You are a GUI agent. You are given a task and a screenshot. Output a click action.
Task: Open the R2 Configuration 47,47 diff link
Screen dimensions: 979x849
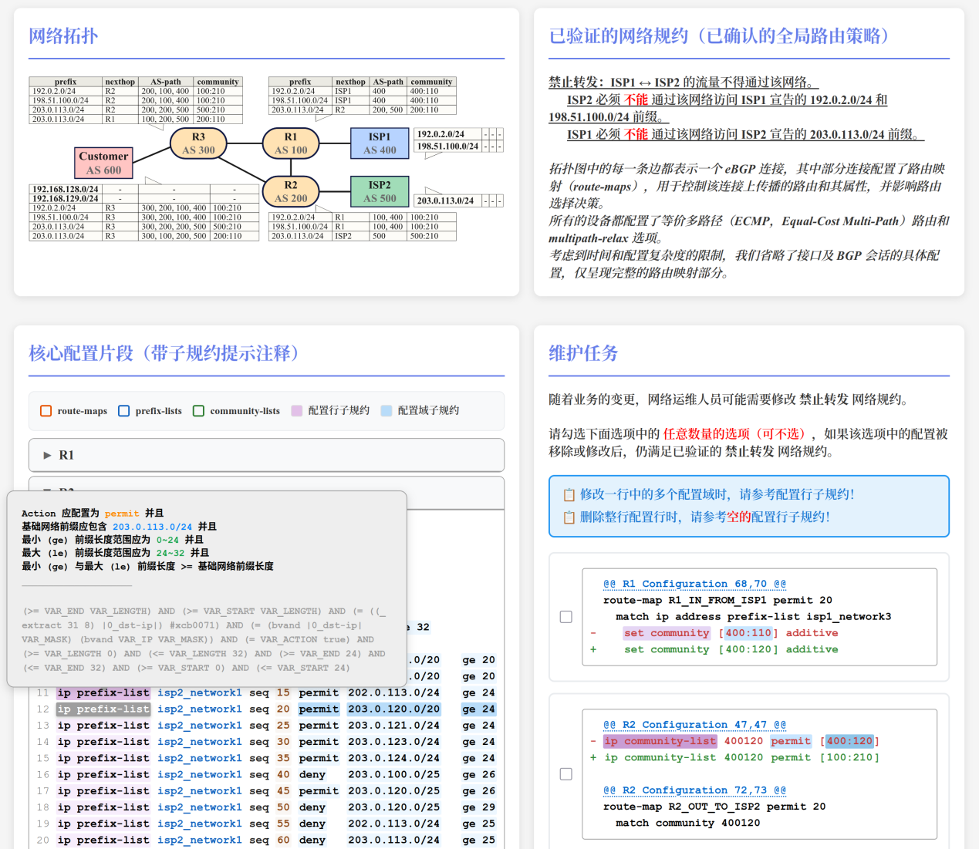[x=694, y=725]
